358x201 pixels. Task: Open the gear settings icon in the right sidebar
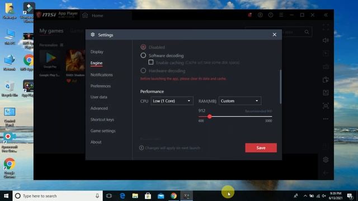(326, 160)
